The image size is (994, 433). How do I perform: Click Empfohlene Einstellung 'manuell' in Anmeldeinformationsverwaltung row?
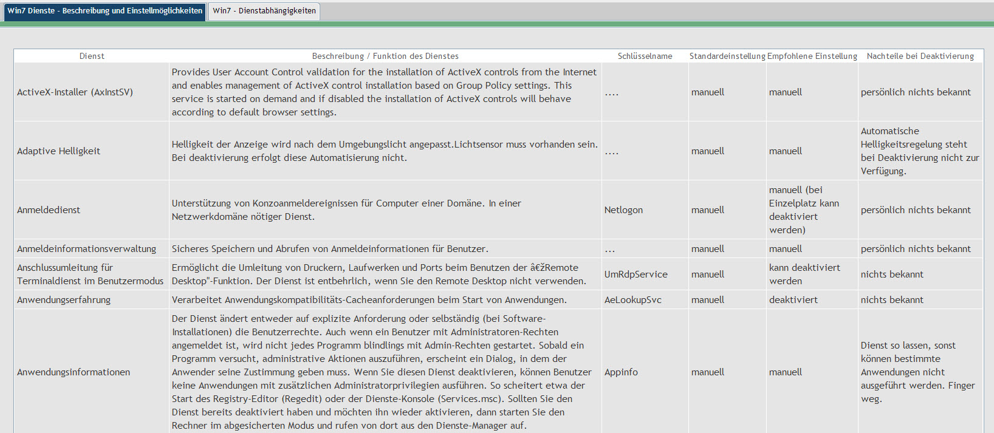pos(786,249)
